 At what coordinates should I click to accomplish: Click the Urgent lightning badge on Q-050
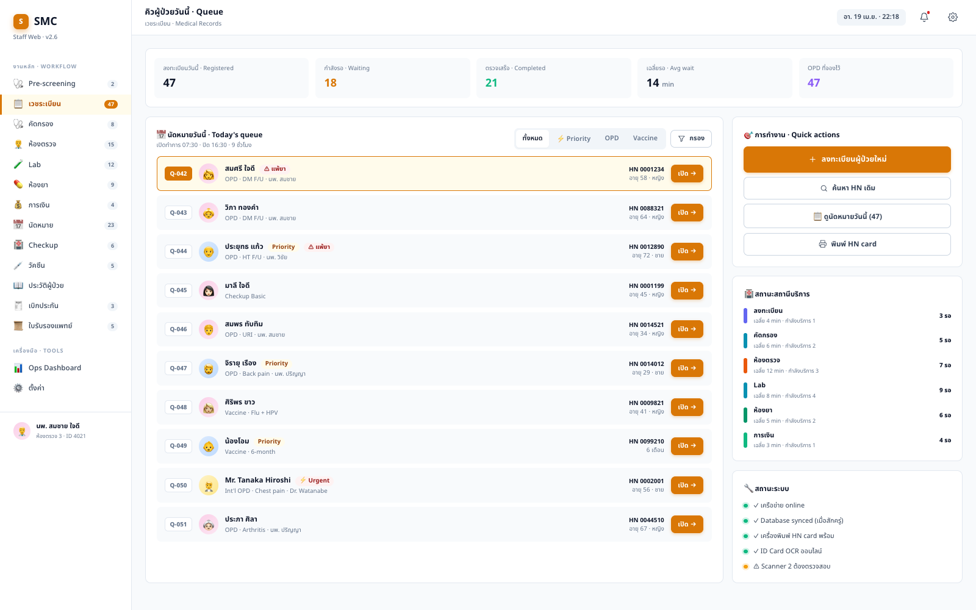pos(314,481)
